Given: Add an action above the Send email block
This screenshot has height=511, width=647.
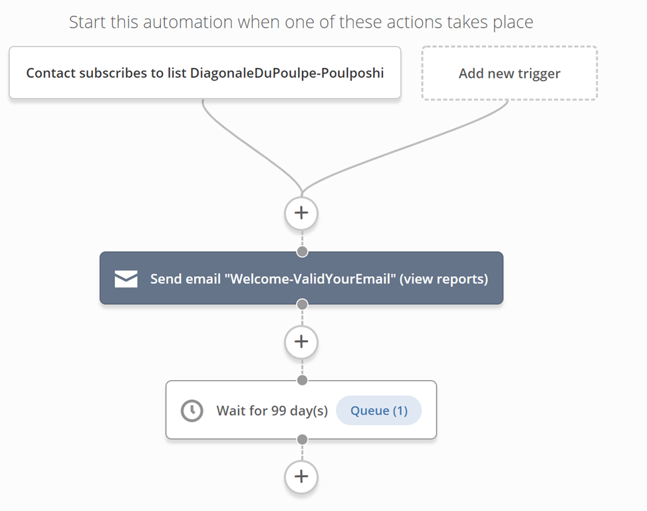Looking at the screenshot, I should click(x=301, y=214).
